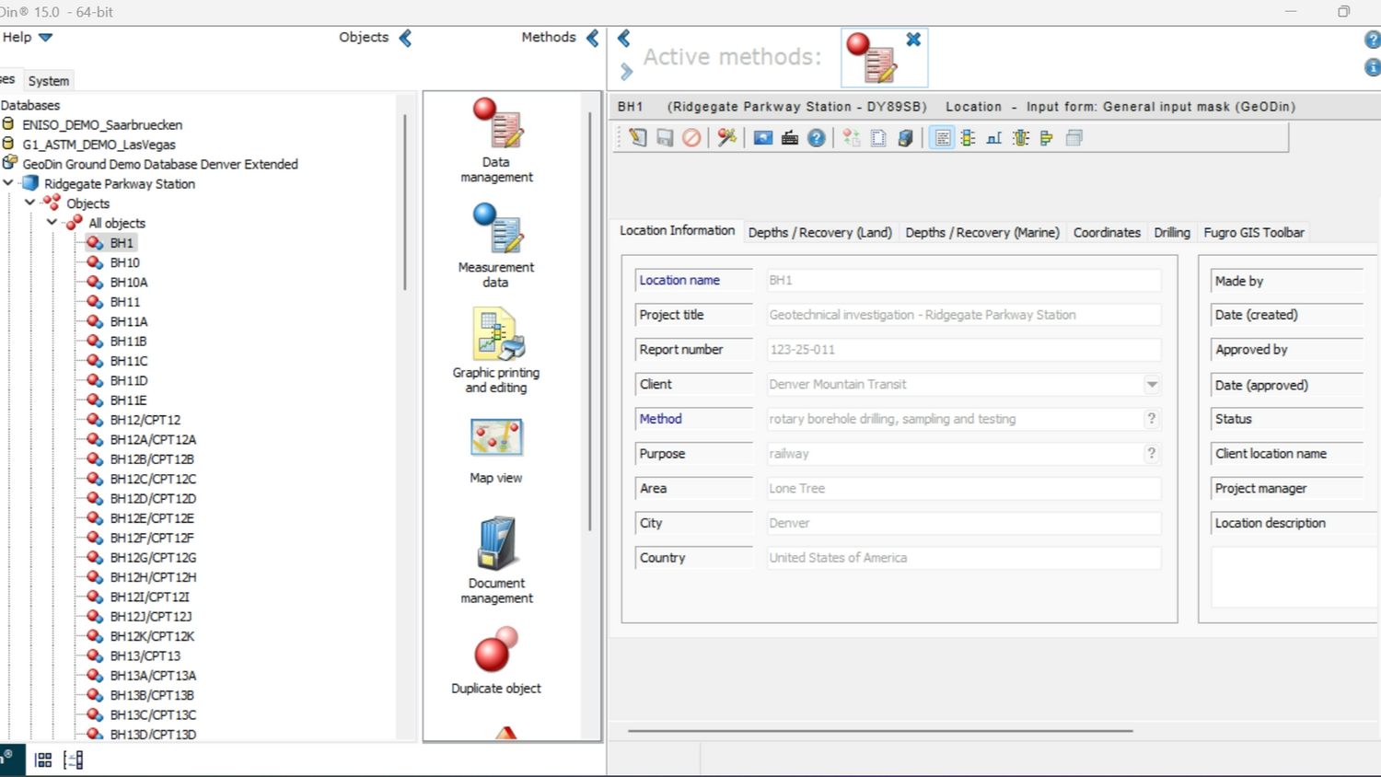Screen dimensions: 1381x777
Task: Click the blue help question mark in toolbar
Action: click(816, 138)
